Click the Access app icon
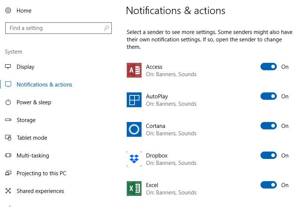Image resolution: width=302 pixels, height=207 pixels. pos(134,70)
